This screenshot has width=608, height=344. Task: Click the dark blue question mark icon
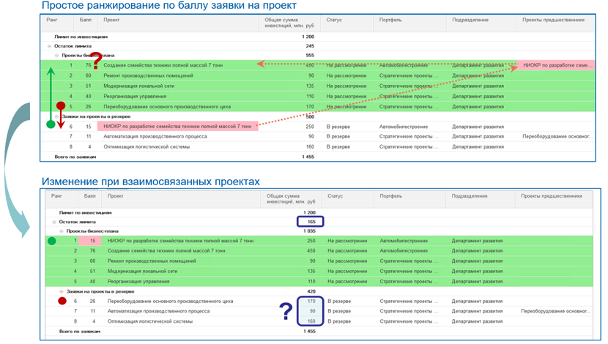click(x=286, y=311)
